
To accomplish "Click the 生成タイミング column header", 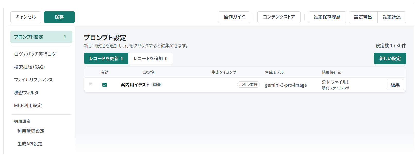I will (x=224, y=72).
